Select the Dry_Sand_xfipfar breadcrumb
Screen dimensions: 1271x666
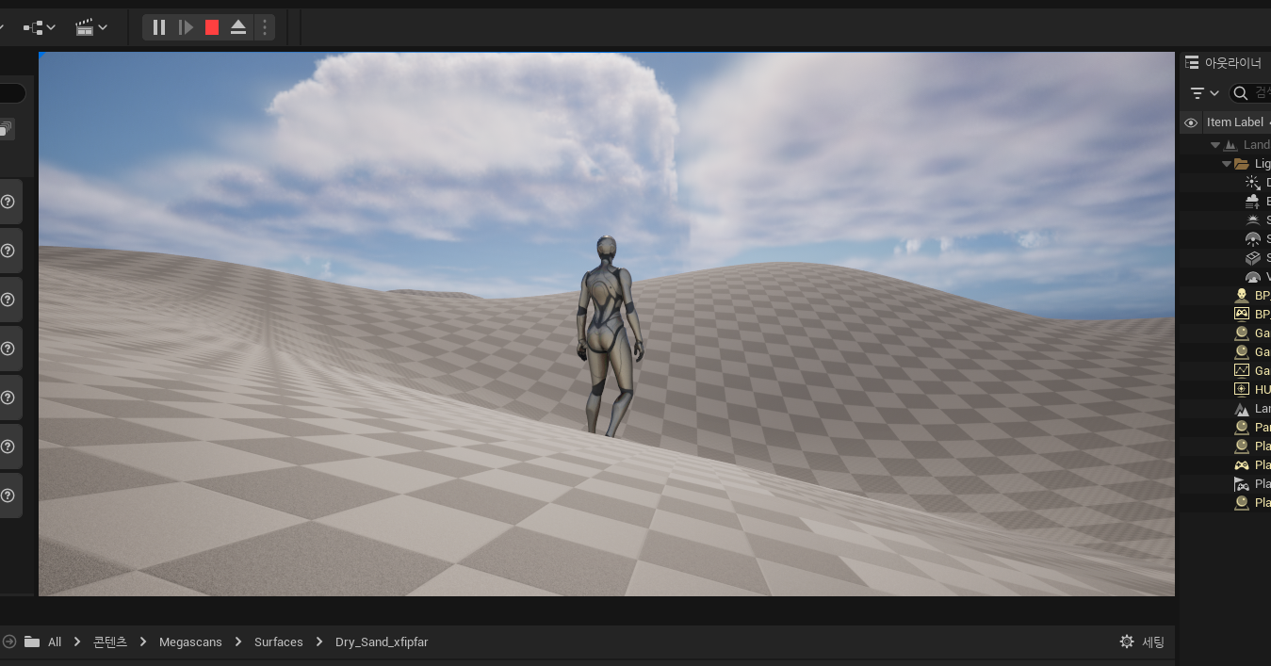382,642
